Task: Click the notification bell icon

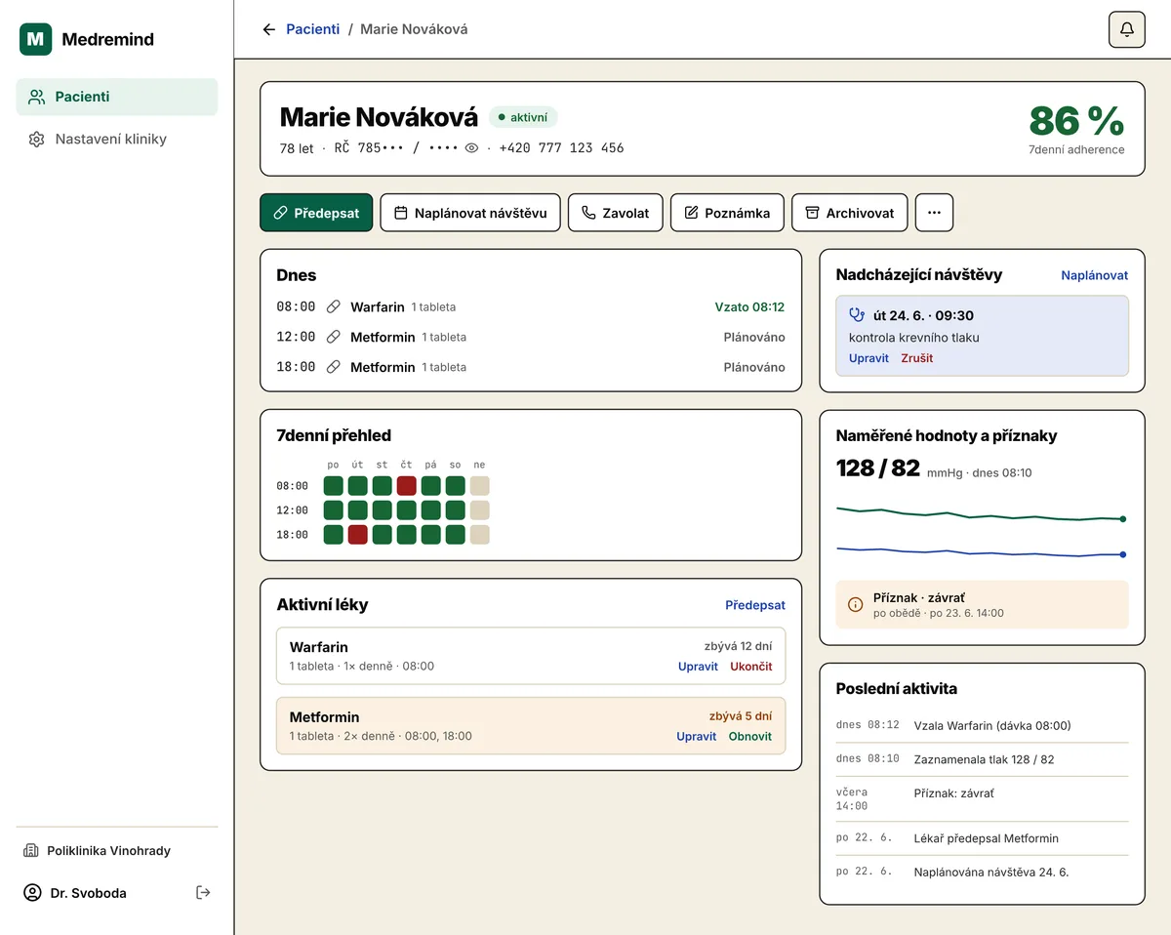Action: coord(1127,29)
